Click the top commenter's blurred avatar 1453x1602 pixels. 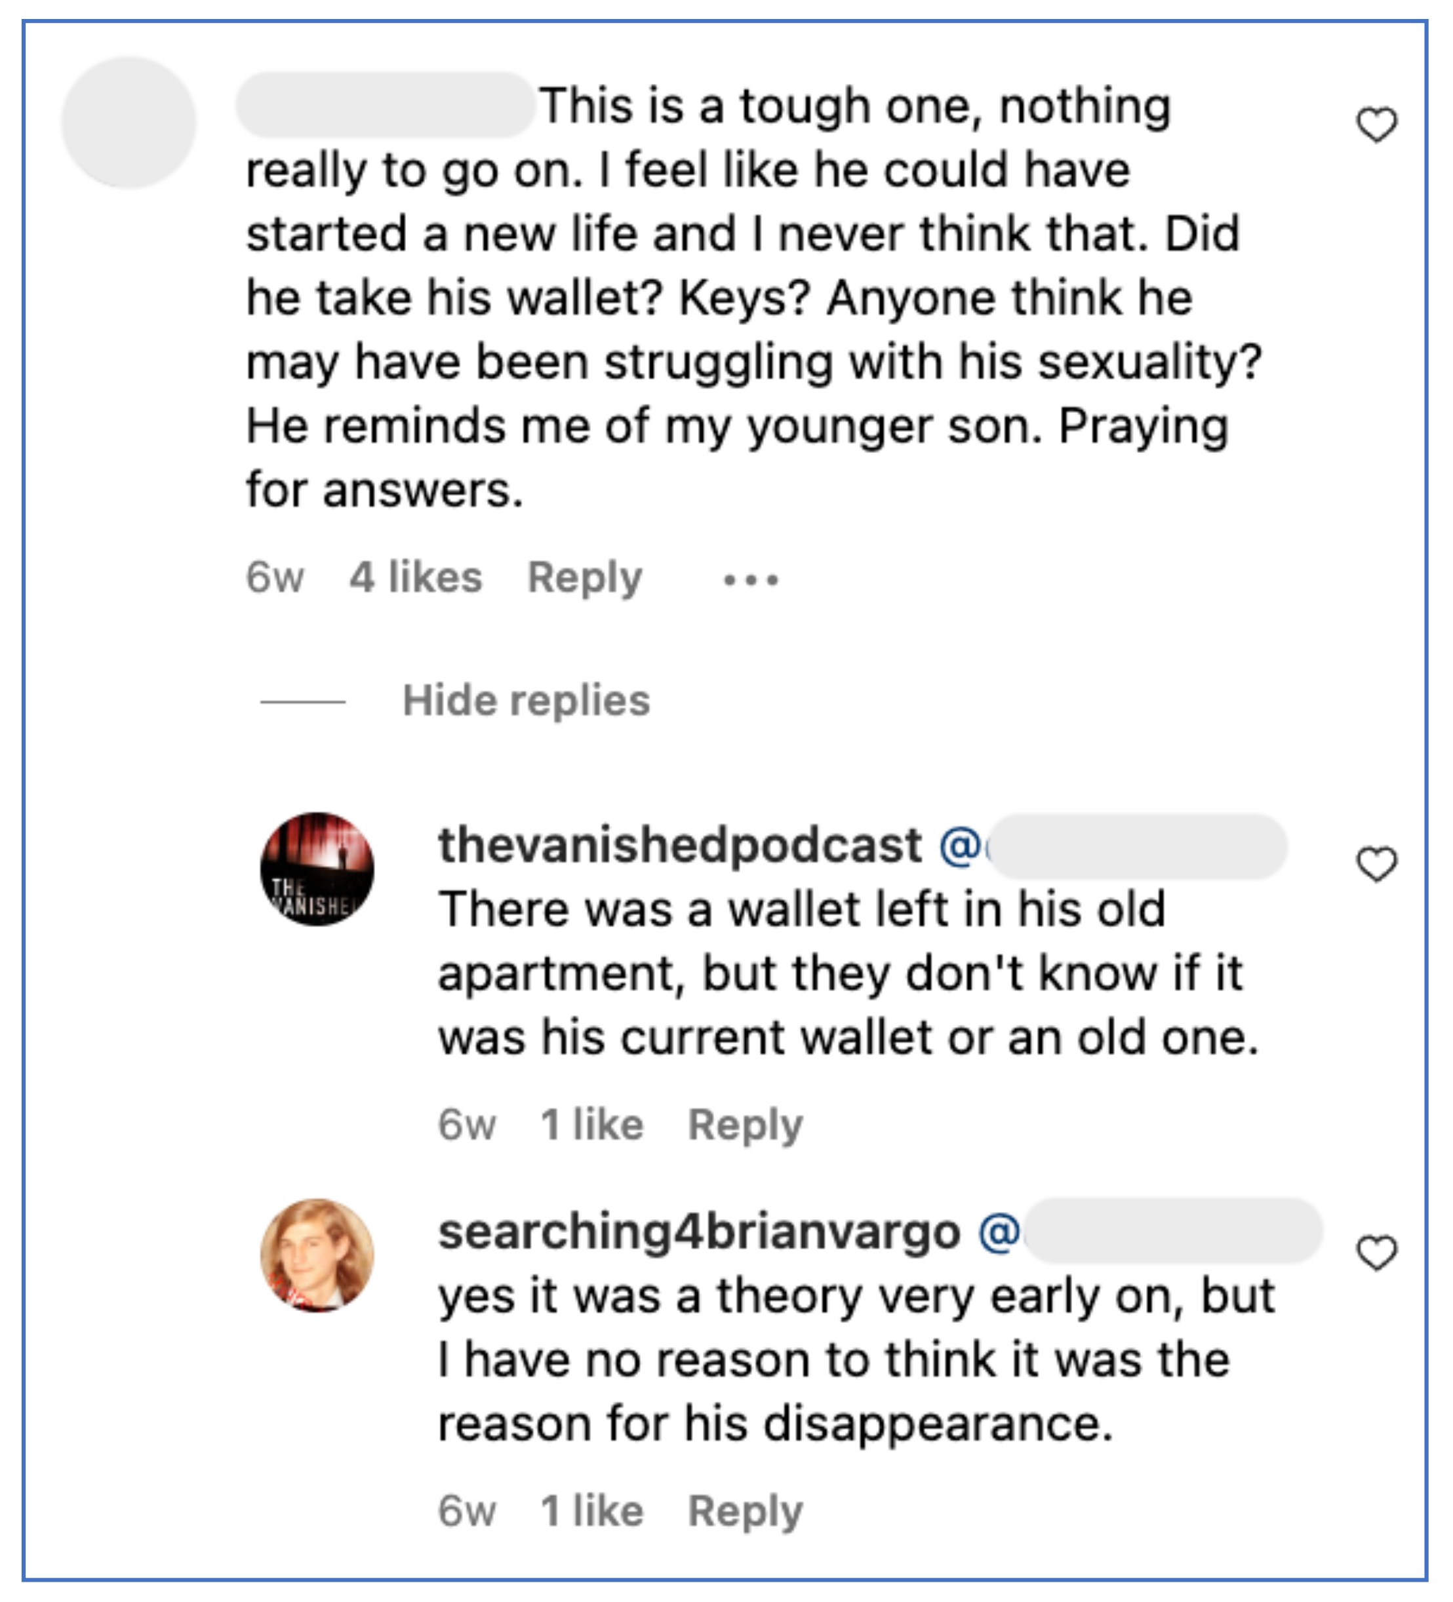(129, 123)
